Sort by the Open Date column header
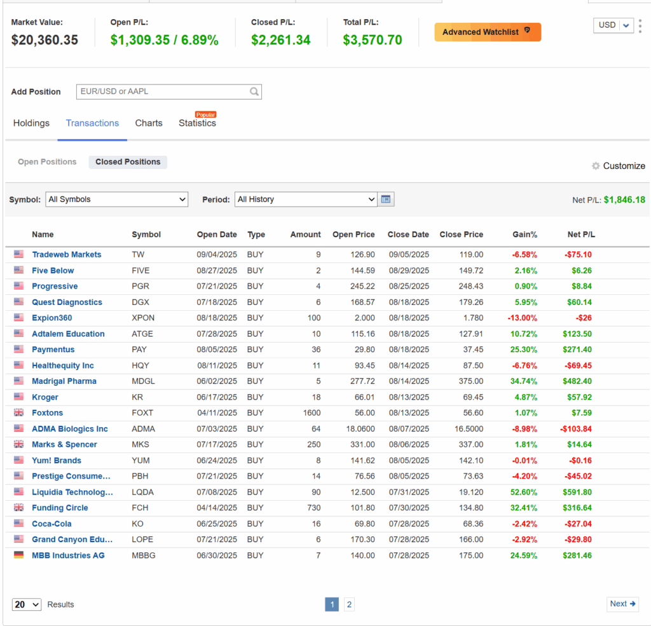This screenshot has height=626, width=651. (x=217, y=235)
